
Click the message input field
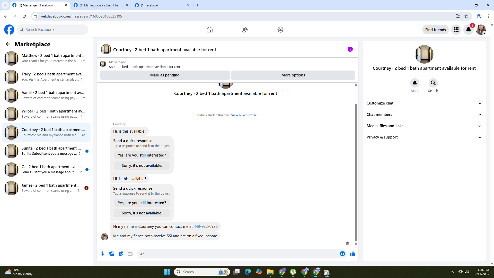click(238, 254)
